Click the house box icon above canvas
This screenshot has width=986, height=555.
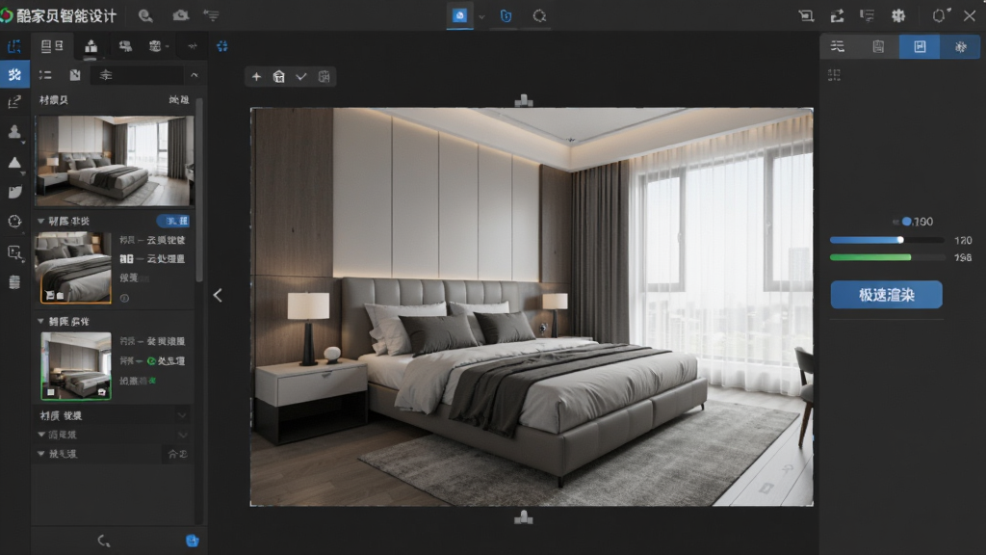click(x=278, y=77)
